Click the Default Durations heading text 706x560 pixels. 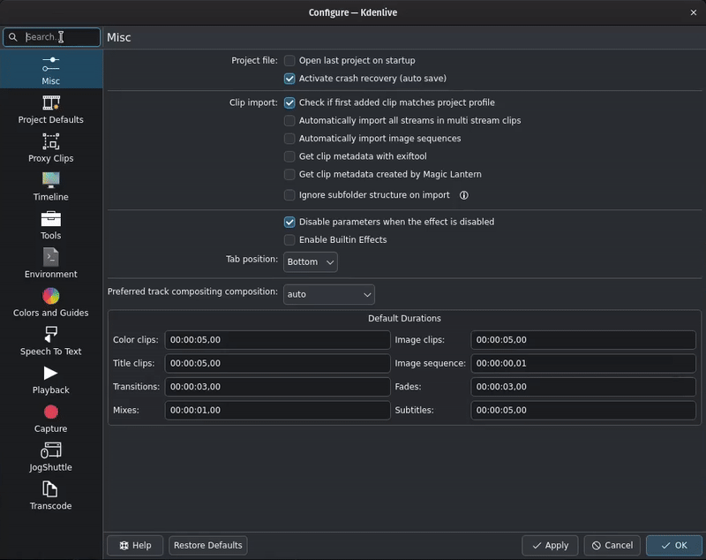pos(404,318)
